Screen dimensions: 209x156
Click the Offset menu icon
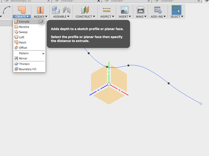coord(16,47)
